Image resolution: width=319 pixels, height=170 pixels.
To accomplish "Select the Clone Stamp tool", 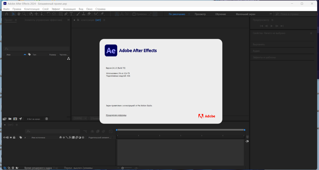I will [83, 14].
